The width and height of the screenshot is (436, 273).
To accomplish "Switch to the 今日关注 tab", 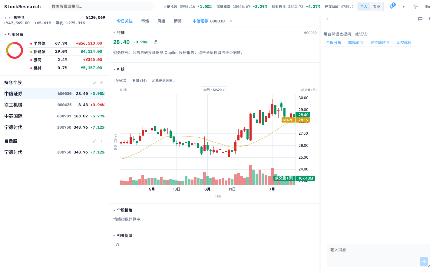I will (125, 21).
